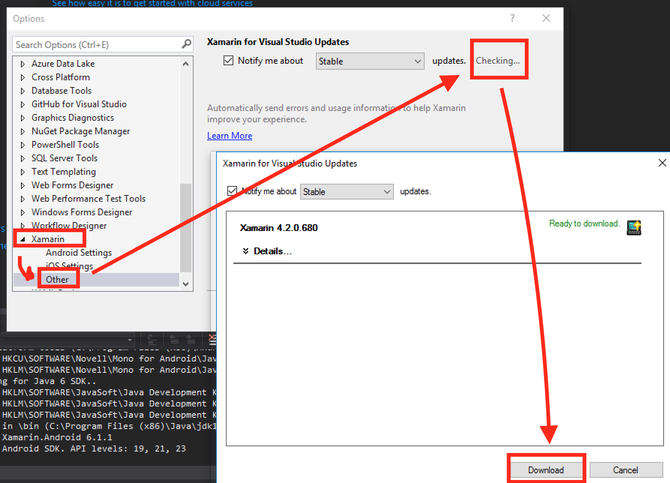Select iOS Settings under Xamarin
The height and width of the screenshot is (483, 670).
click(x=69, y=266)
